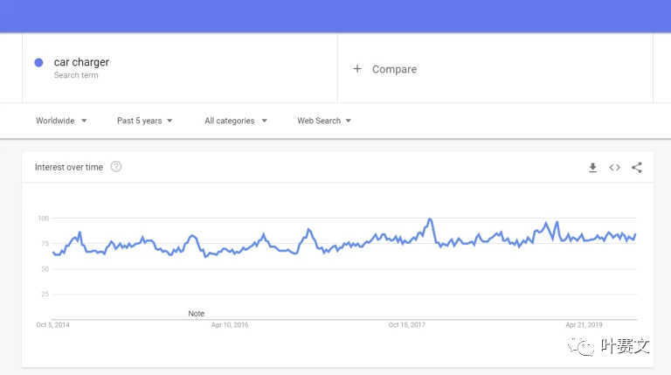Edit the car charger search term
This screenshot has width=671, height=375.
[x=81, y=62]
